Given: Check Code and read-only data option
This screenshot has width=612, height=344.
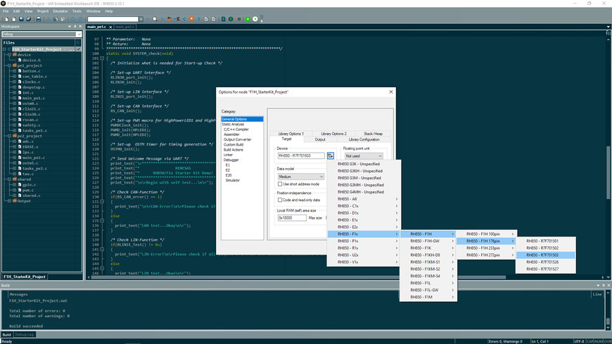Looking at the screenshot, I should [x=280, y=200].
